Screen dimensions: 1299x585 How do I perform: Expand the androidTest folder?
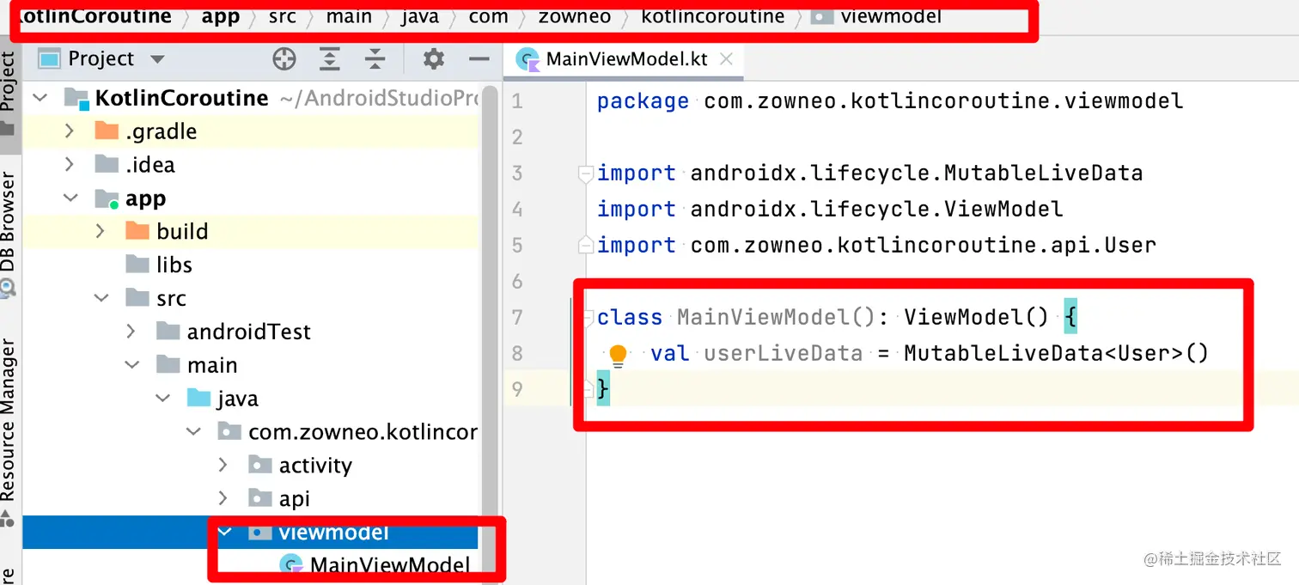(131, 332)
